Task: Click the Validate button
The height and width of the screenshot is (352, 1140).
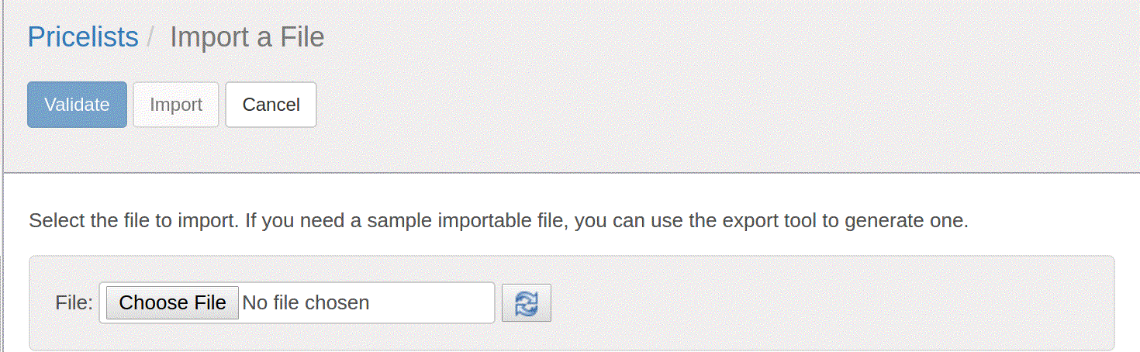Action: pyautogui.click(x=77, y=105)
